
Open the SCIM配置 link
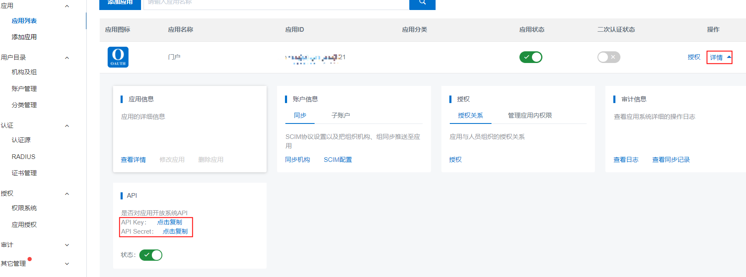pyautogui.click(x=338, y=160)
